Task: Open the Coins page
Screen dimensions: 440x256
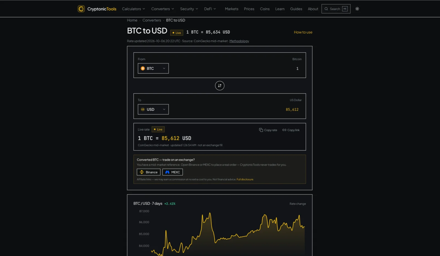Action: coord(265,9)
